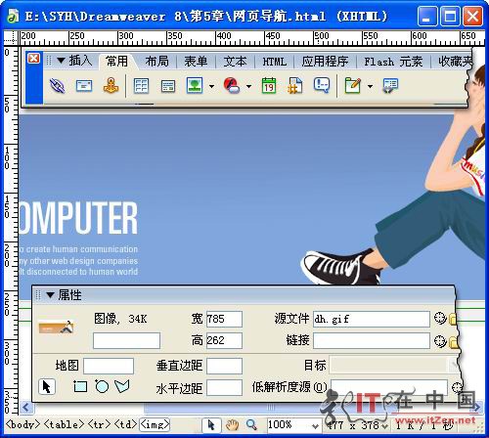Choose the Hand tool in status bar
Viewport: 489px width, 438px height.
click(232, 425)
